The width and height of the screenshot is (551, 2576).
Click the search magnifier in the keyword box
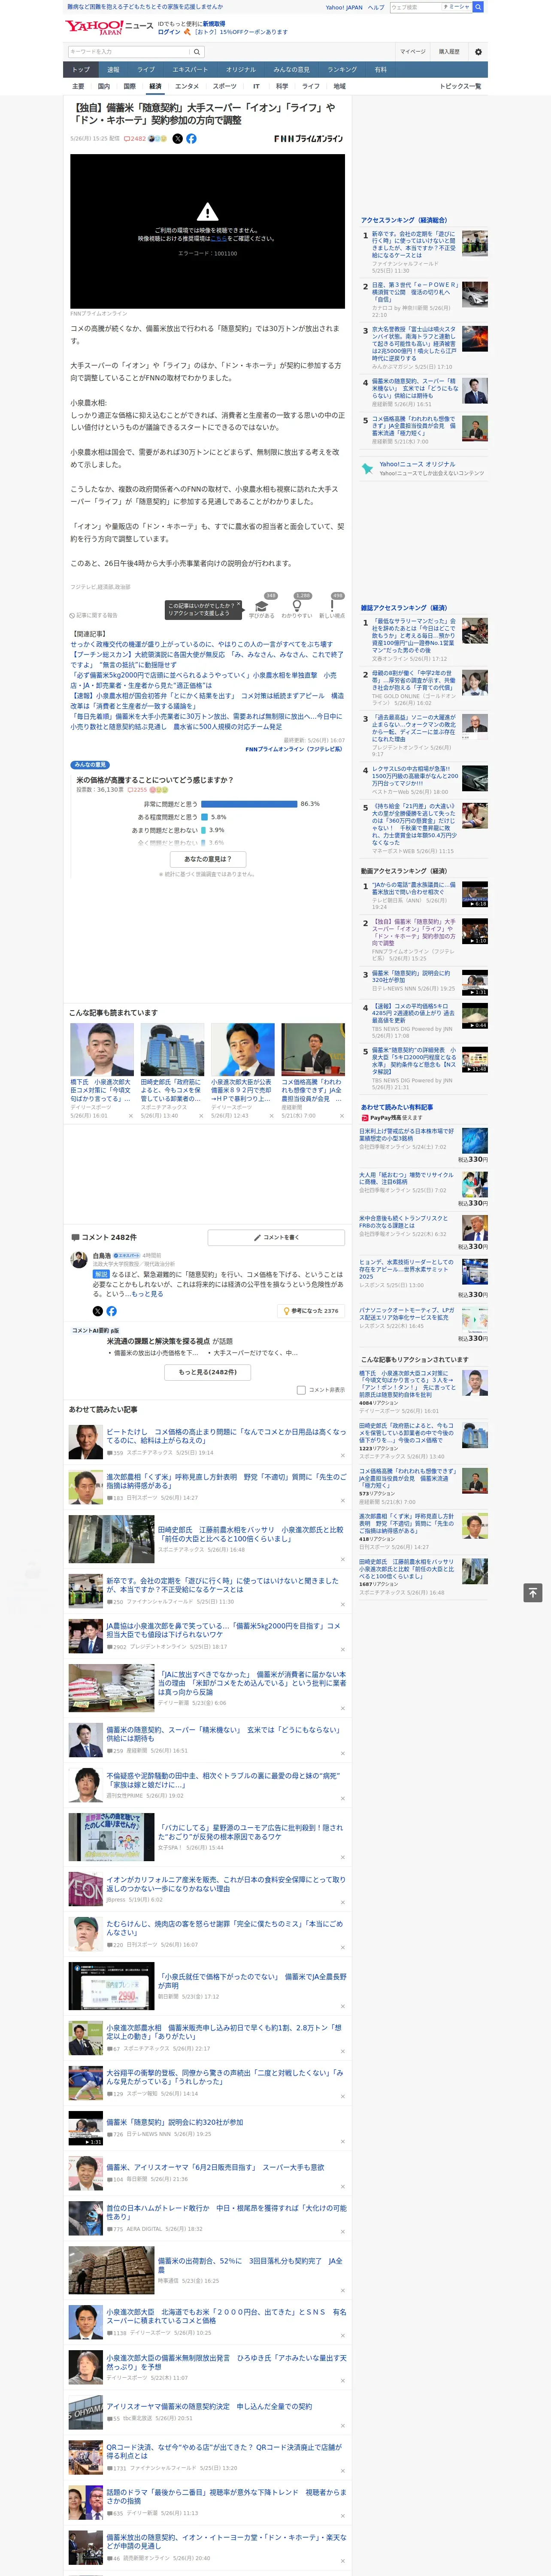pos(197,52)
